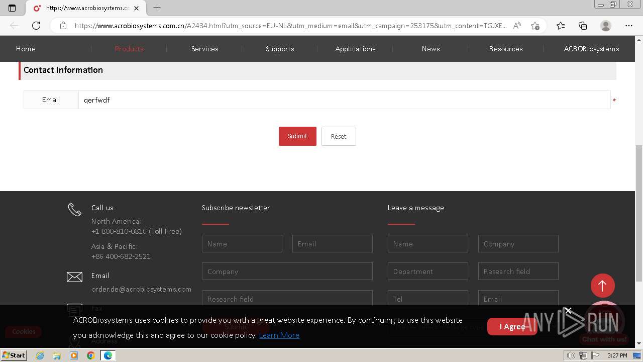Open the Collections icon
Viewport: 643px width, 362px height.
point(583,26)
